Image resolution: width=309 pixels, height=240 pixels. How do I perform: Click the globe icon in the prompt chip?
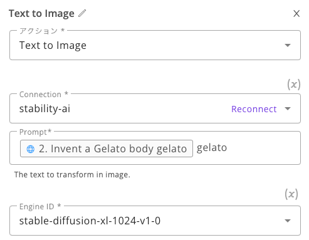pyautogui.click(x=31, y=149)
